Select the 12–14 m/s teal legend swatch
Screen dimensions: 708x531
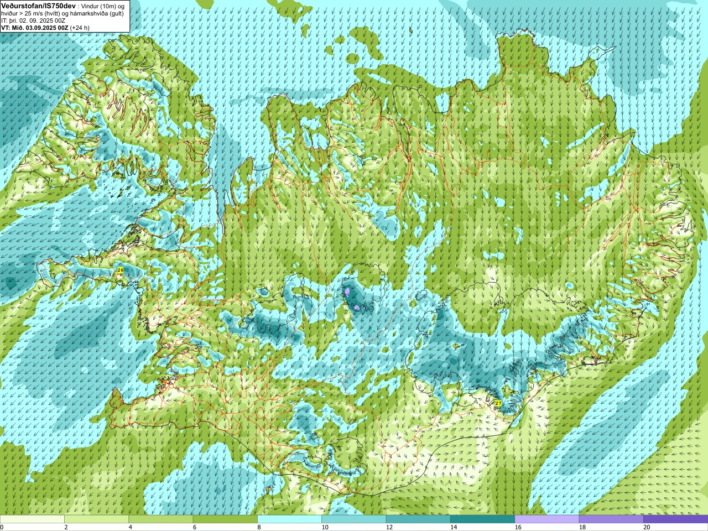click(x=418, y=519)
